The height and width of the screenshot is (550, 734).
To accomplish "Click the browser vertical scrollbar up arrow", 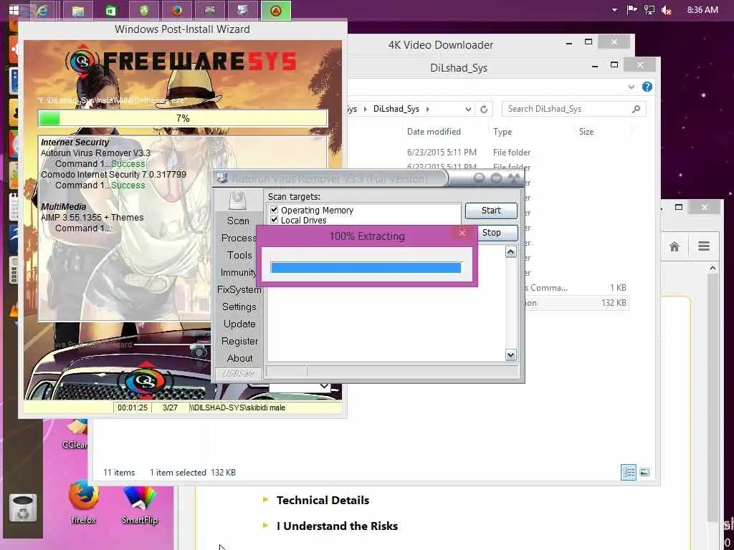I will [712, 268].
